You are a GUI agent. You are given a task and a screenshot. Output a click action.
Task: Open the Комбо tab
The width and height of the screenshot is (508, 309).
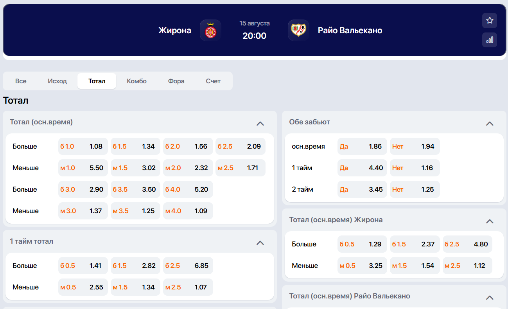pos(137,81)
